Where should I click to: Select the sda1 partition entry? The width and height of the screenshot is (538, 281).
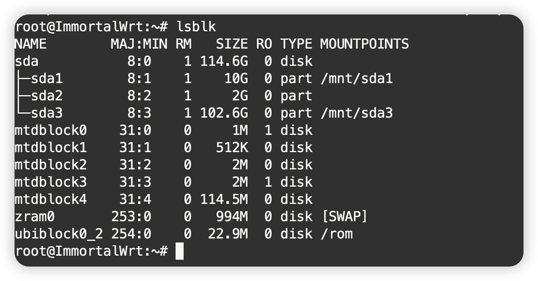47,79
